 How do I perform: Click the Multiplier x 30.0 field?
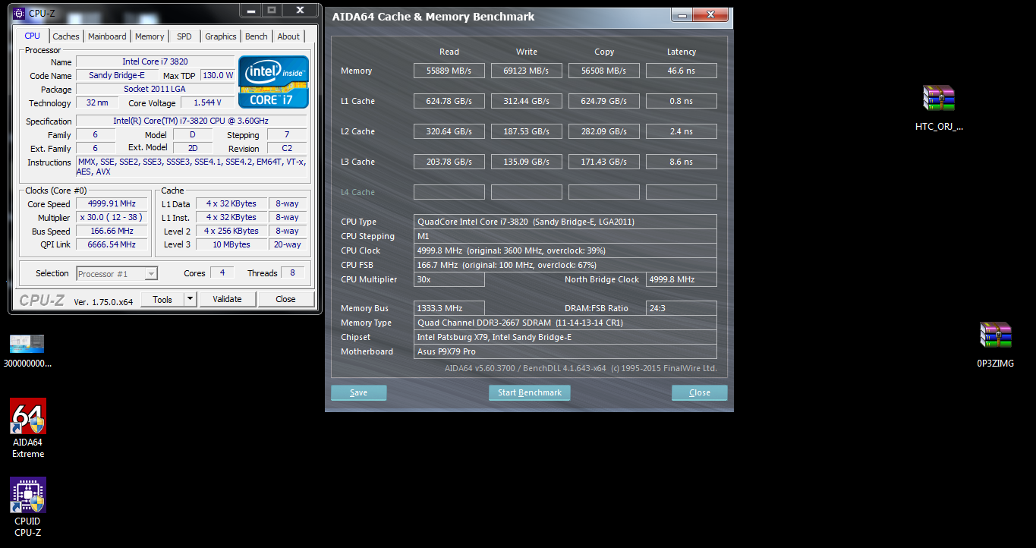[112, 217]
